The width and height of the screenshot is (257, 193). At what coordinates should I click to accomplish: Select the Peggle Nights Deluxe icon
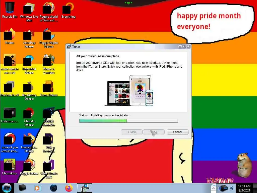49,38
